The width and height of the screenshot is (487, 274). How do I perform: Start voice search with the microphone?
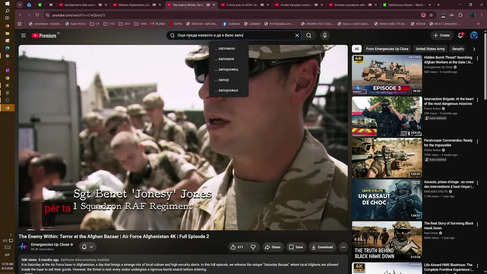tap(325, 35)
